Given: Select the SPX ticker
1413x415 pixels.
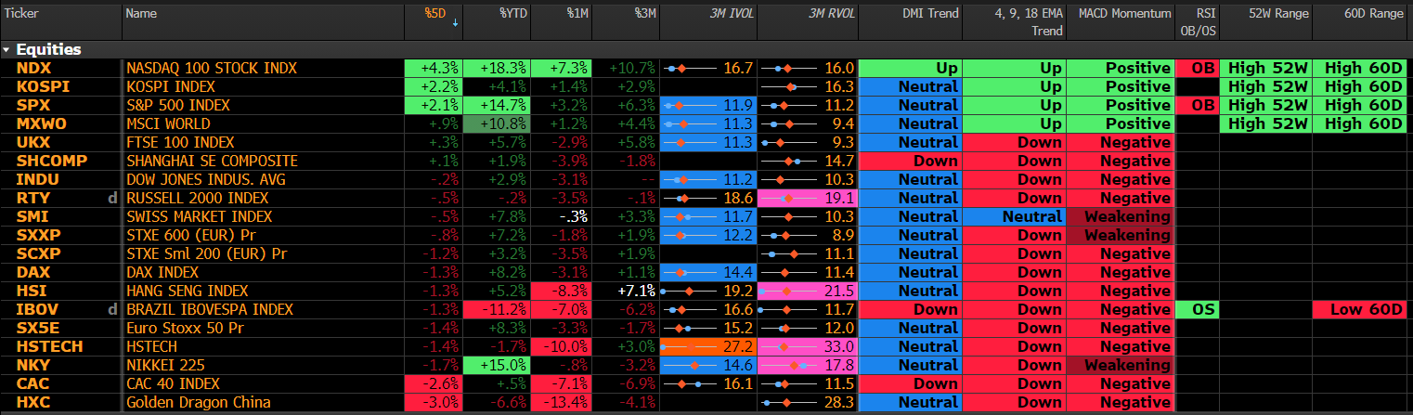Looking at the screenshot, I should 32,105.
